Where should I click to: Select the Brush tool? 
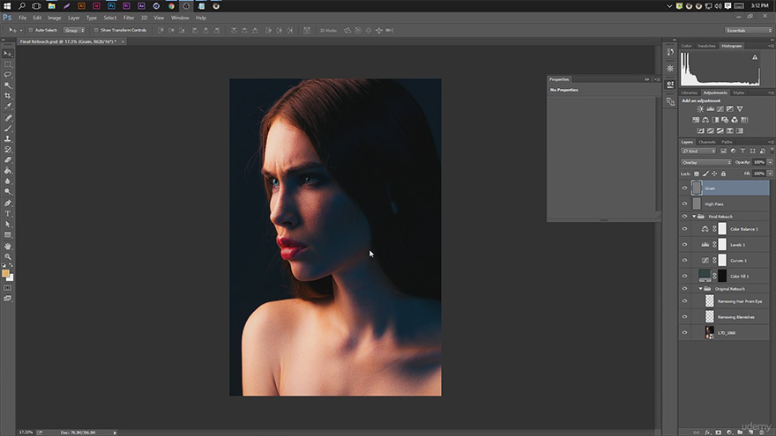[7, 128]
